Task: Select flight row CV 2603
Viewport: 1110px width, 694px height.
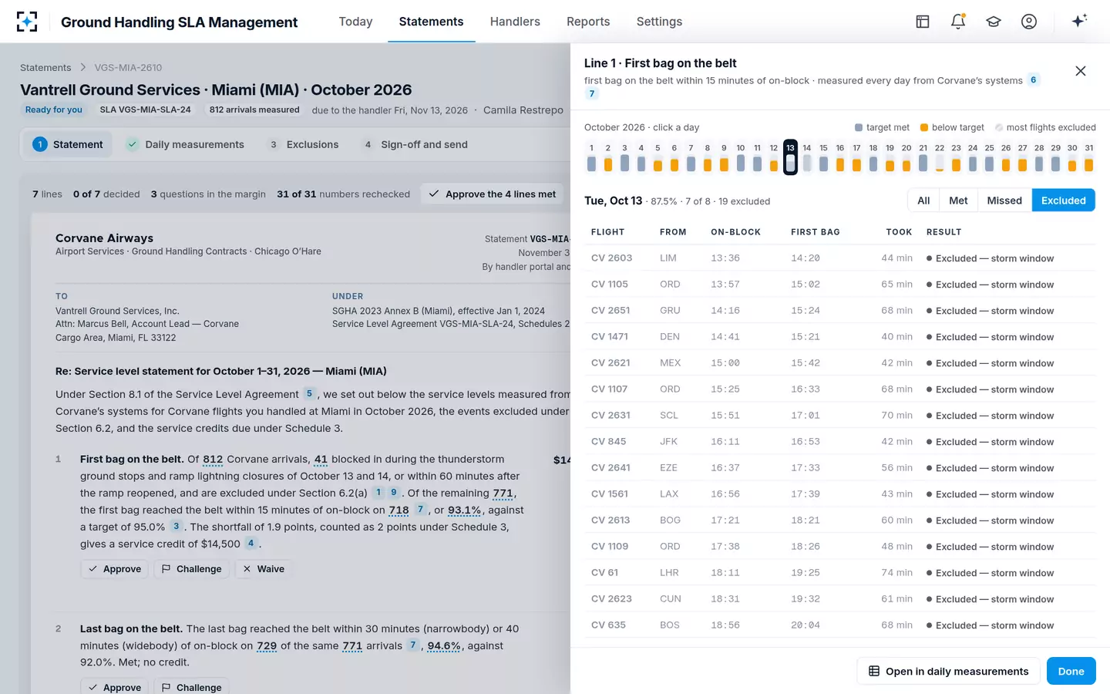Action: (839, 258)
